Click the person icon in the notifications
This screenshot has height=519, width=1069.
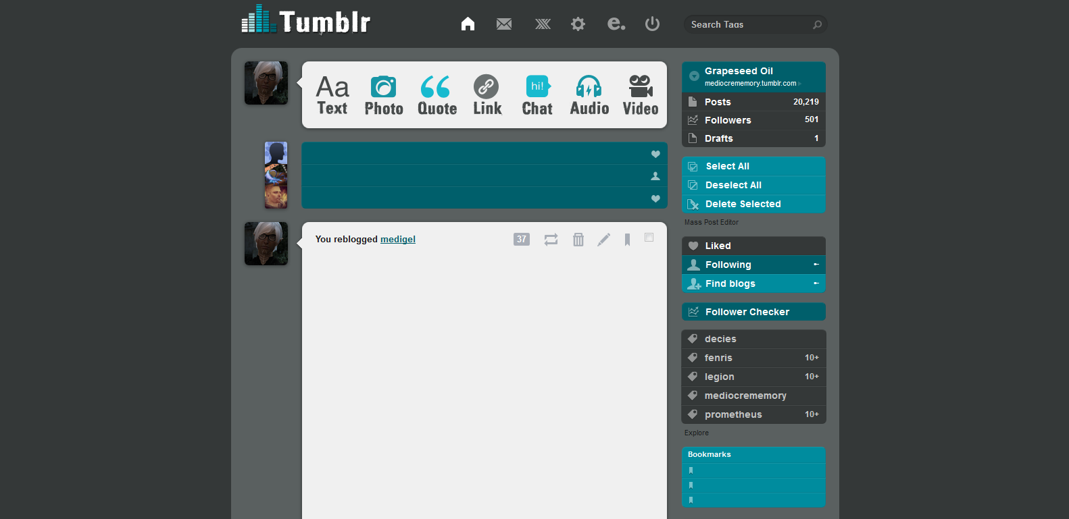click(655, 176)
